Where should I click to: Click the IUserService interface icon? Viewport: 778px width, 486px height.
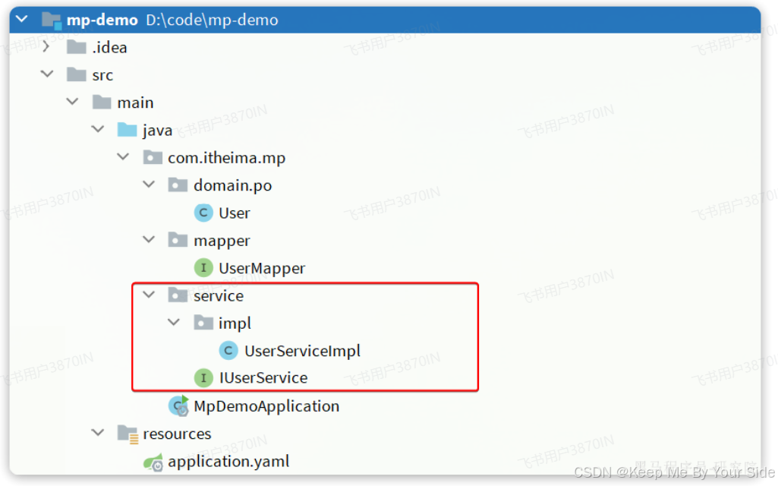203,377
